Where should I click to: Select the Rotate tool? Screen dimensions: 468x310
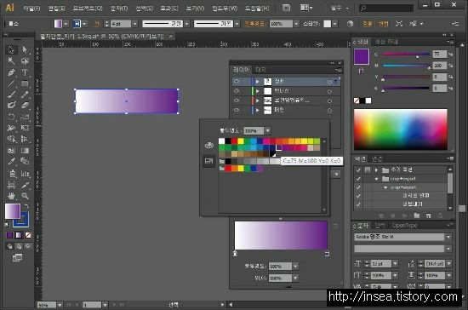coord(11,117)
